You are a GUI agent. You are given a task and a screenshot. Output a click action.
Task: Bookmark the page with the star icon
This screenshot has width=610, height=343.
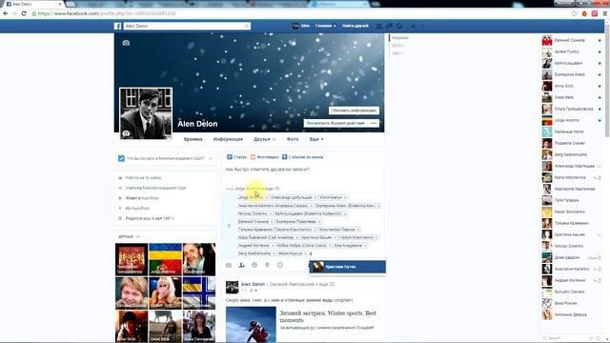[x=574, y=13]
